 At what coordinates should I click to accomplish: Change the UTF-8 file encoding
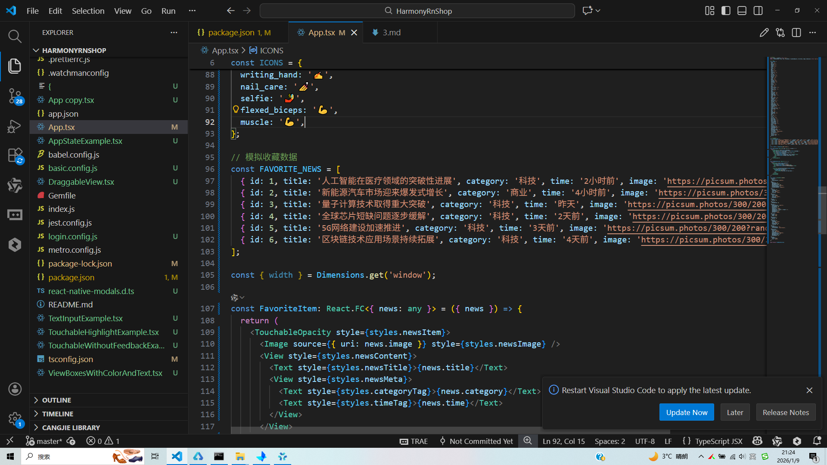(x=645, y=441)
